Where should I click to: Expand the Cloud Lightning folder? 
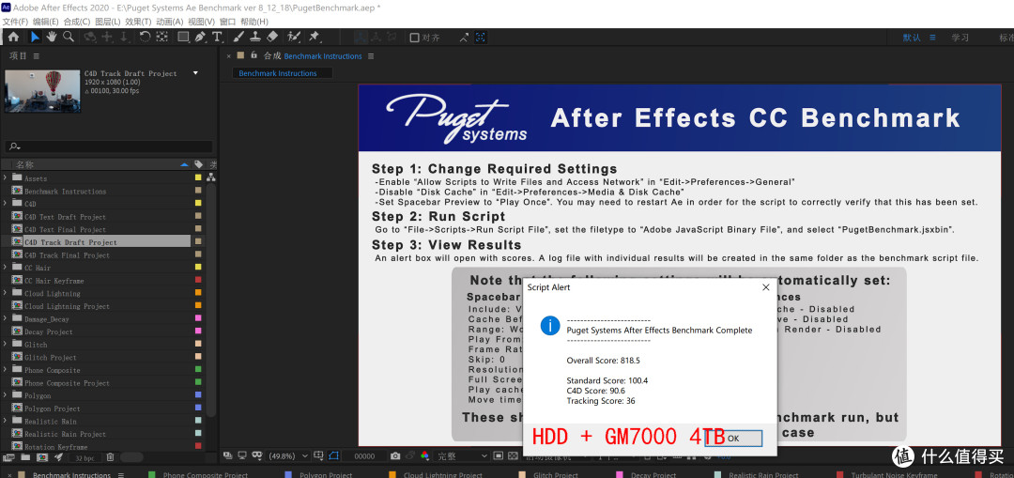tap(6, 293)
